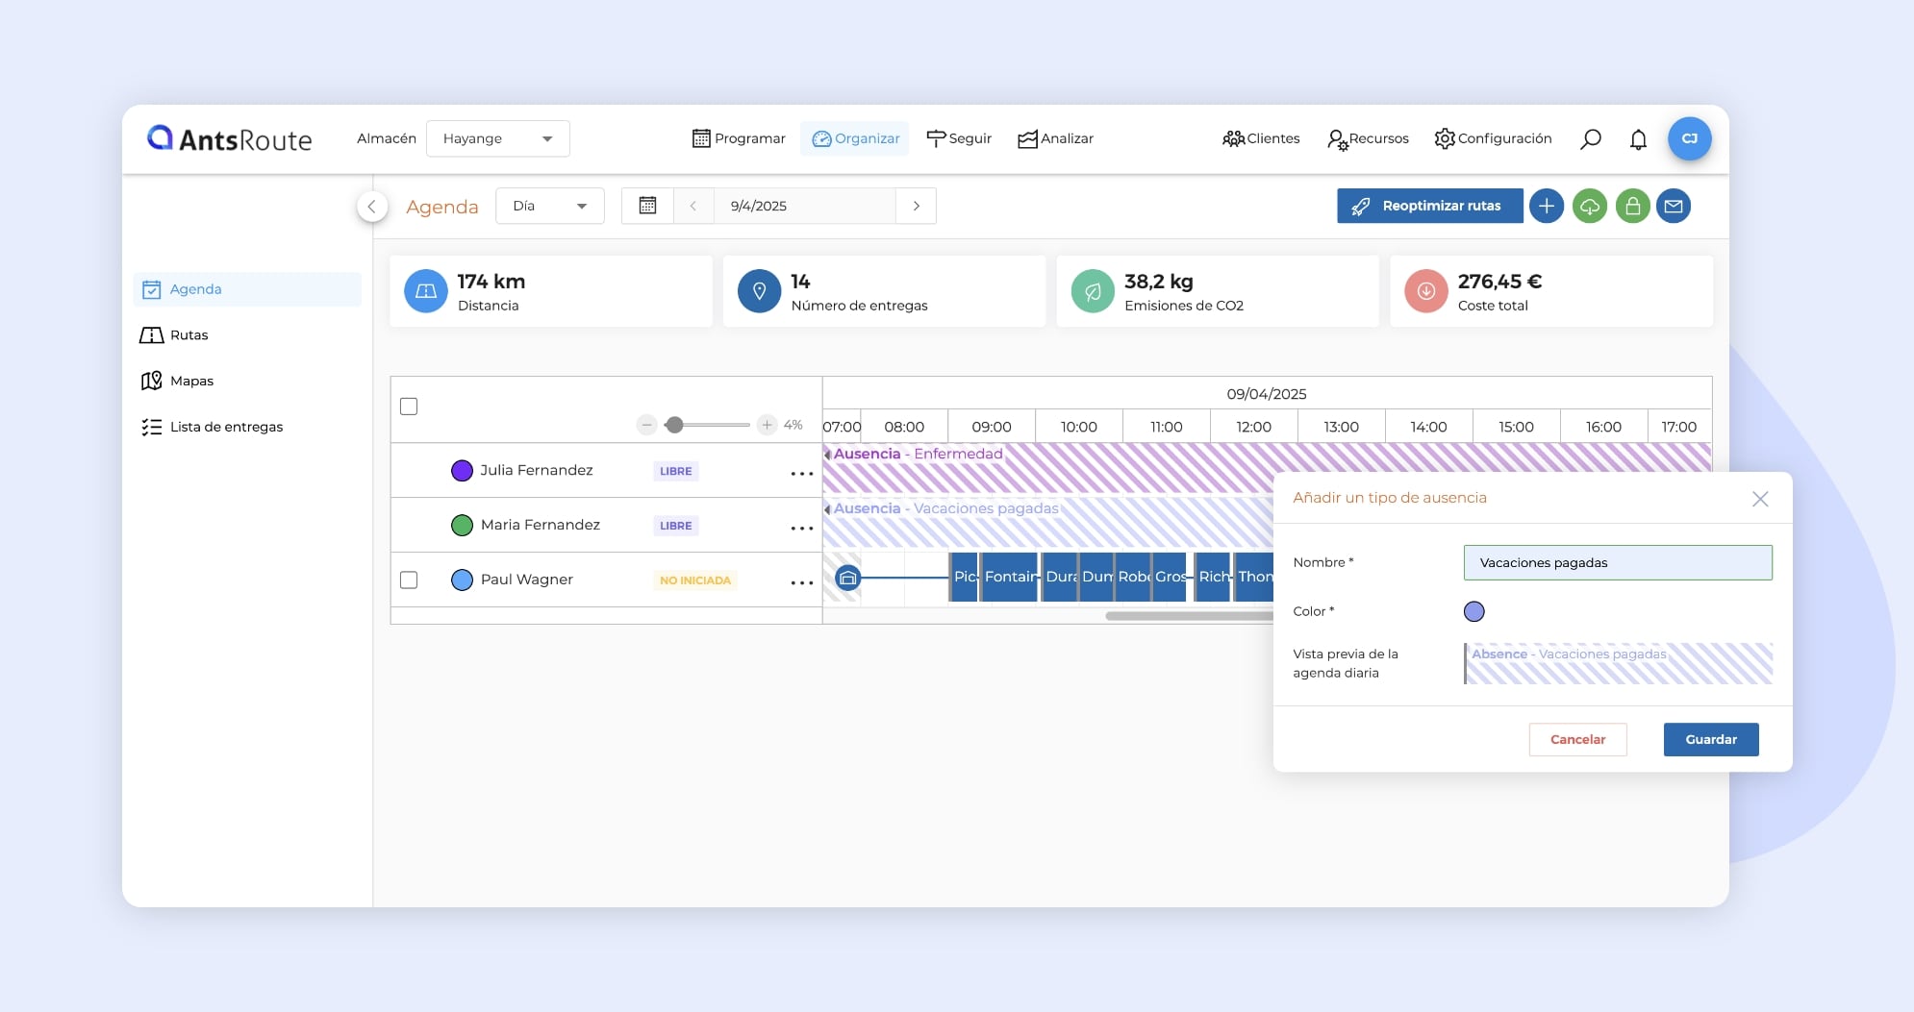Open the notifications bell
The width and height of the screenshot is (1914, 1012).
[1638, 139]
